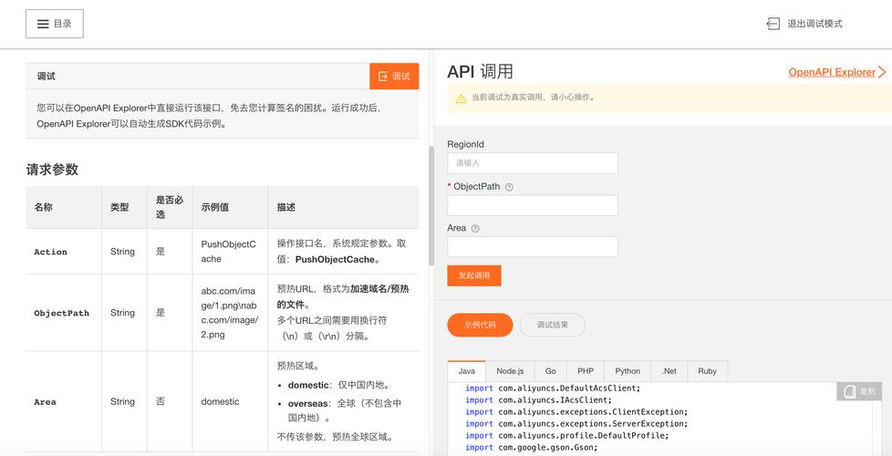The height and width of the screenshot is (456, 892).
Task: Focus the RegionId input field
Action: 532,163
